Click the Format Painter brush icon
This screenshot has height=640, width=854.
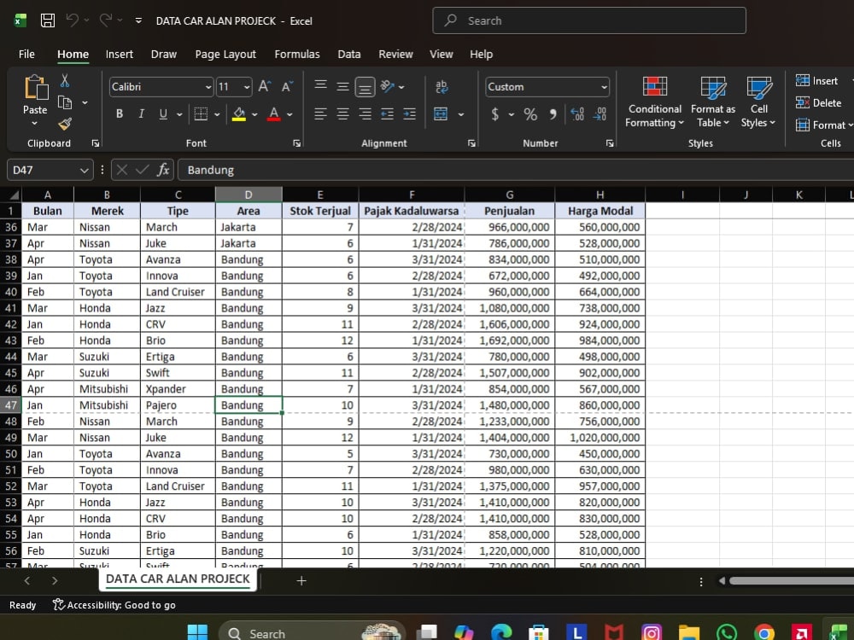65,124
